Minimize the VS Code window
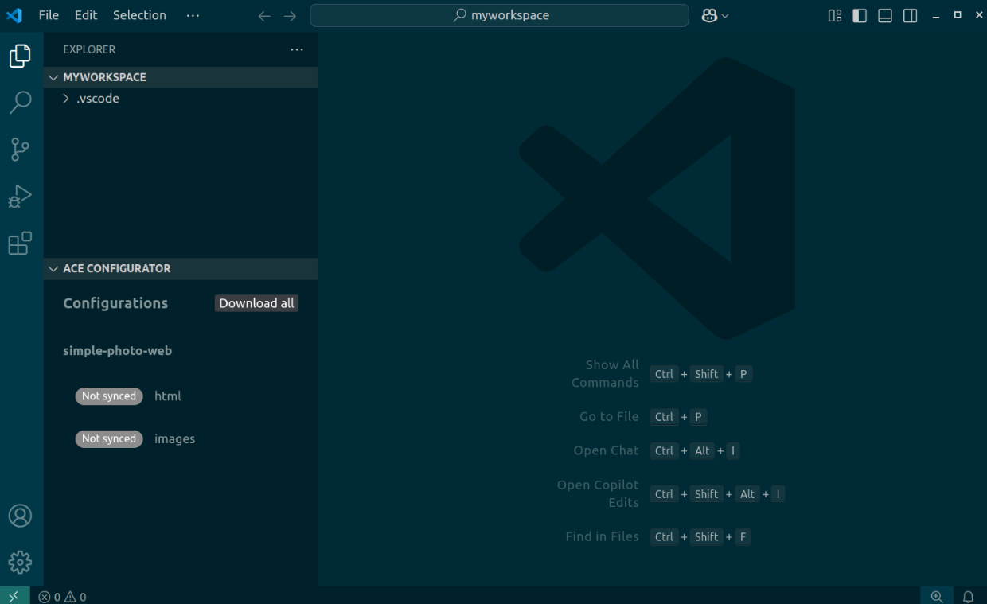The image size is (987, 604). point(936,16)
